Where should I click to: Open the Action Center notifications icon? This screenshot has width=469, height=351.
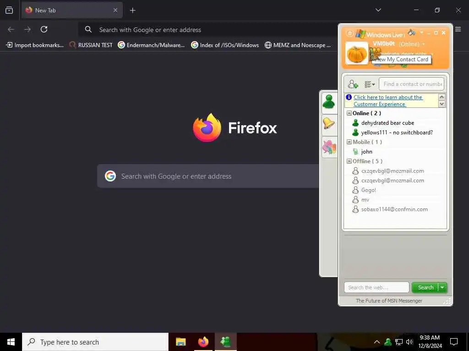pyautogui.click(x=454, y=342)
